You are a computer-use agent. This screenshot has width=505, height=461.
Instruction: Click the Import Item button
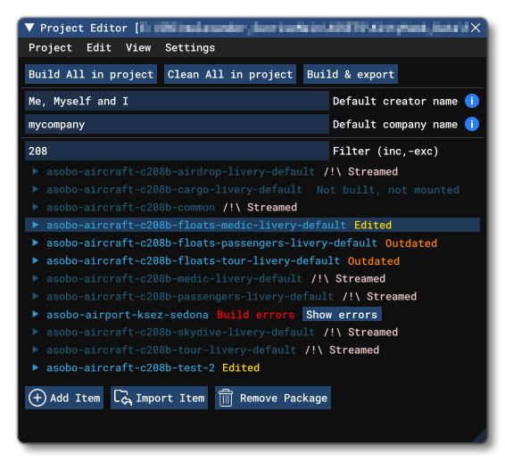pos(159,398)
